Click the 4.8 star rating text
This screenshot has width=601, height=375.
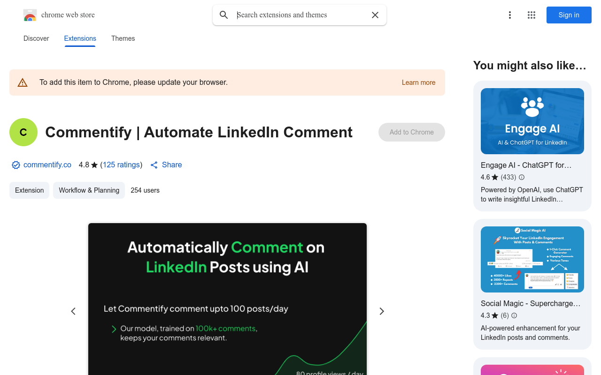tap(88, 165)
